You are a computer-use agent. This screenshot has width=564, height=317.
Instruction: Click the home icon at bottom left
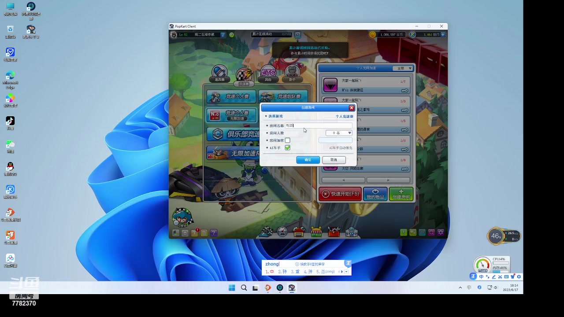(185, 233)
